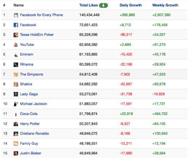This screenshot has height=158, width=188.
Task: Open the Family Guy page link
Action: pyautogui.click(x=29, y=144)
